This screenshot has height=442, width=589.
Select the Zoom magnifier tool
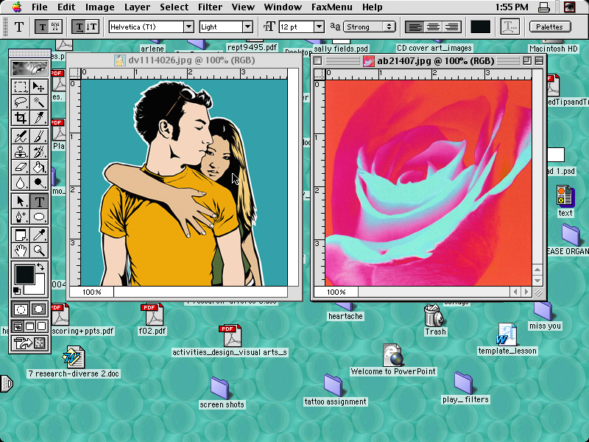[39, 250]
